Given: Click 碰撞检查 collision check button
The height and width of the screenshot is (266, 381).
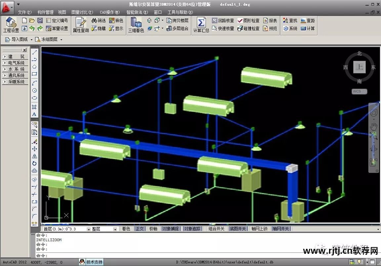Looking at the screenshot, I should 248,28.
